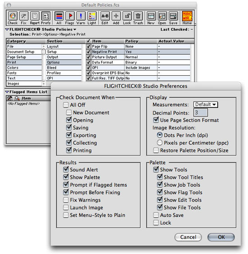Filter by Flags using the flag icon
This screenshot has height=254, width=248.
coord(70,16)
